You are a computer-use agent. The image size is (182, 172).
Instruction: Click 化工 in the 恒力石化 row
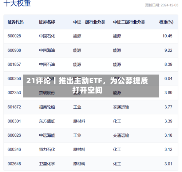(117, 149)
